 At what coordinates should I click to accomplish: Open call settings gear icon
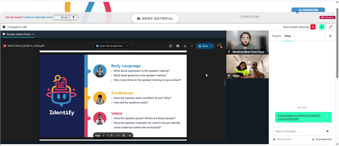[4, 27]
